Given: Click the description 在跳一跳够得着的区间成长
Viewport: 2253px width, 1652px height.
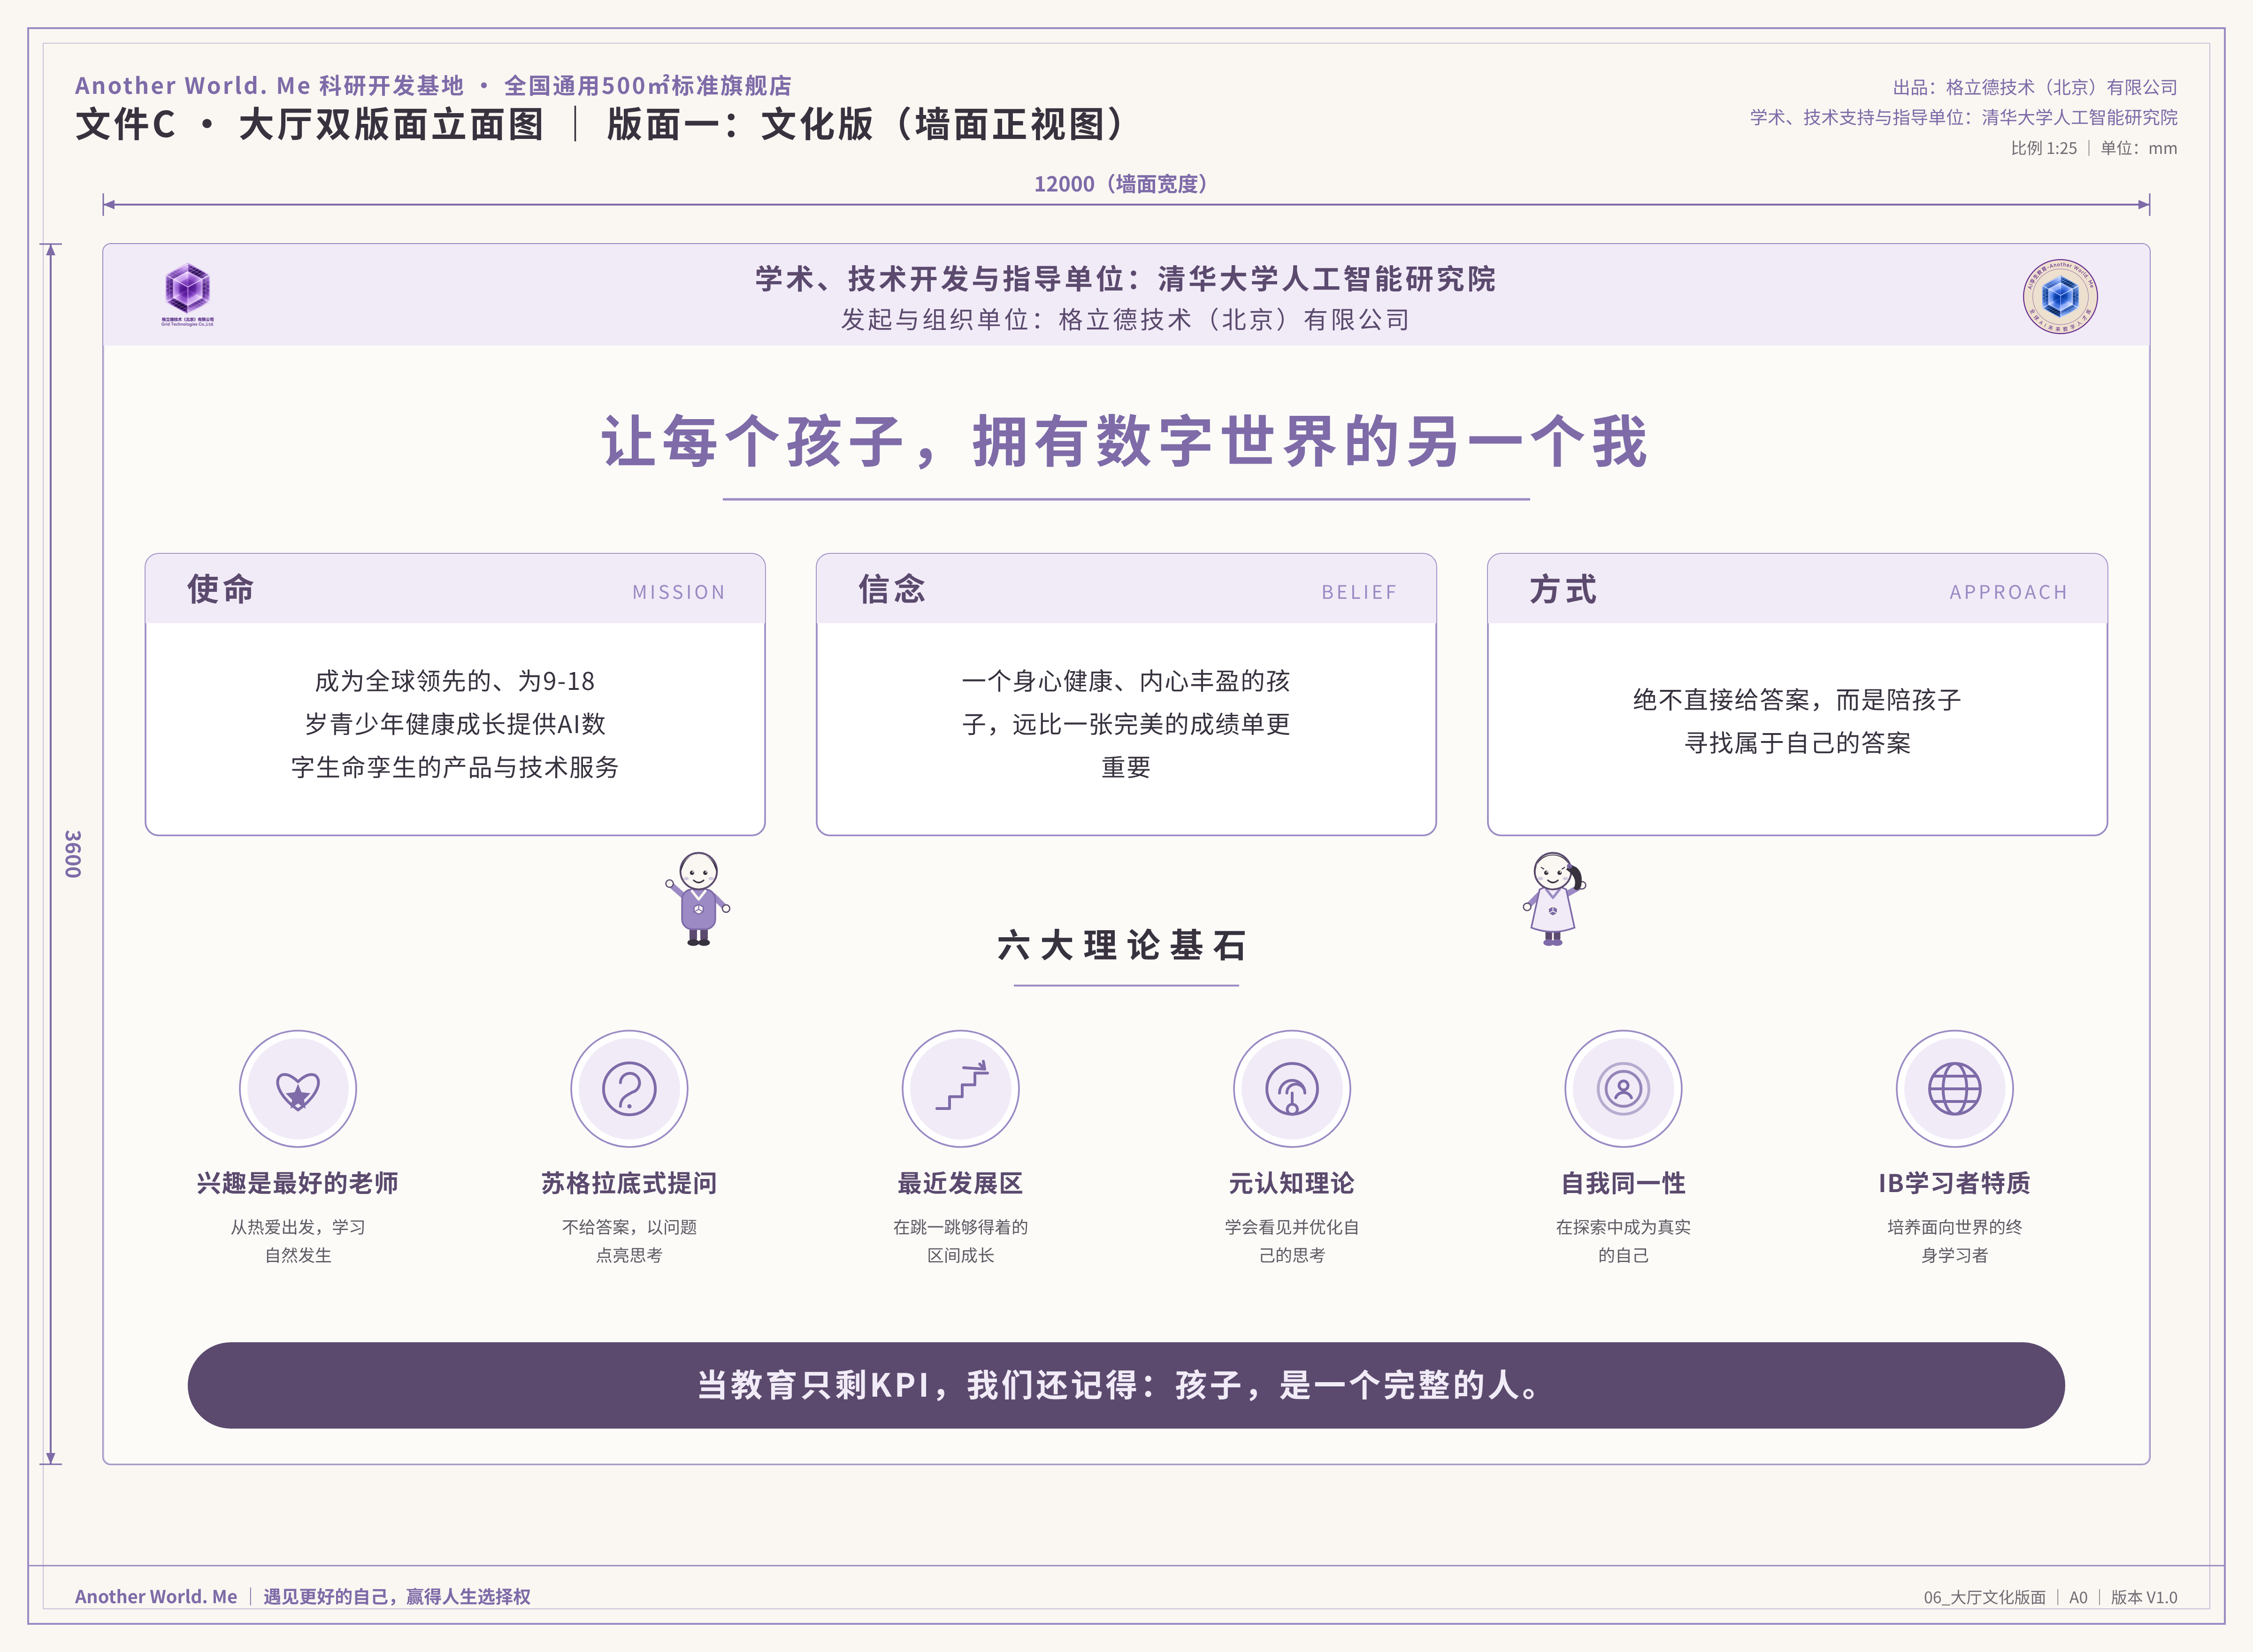Looking at the screenshot, I should pos(961,1241).
